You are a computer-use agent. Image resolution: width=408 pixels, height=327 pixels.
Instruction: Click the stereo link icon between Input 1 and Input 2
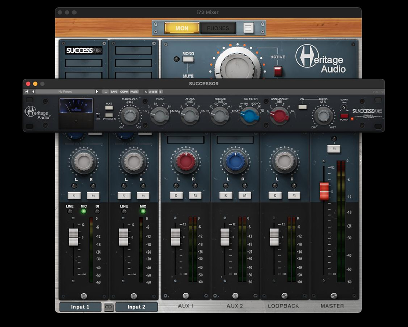click(x=108, y=307)
